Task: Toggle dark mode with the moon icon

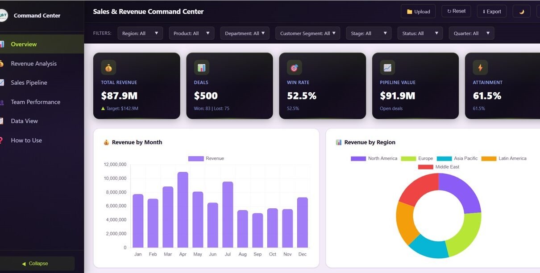Action: [521, 12]
